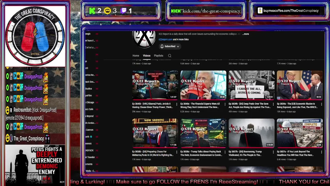Open Ep 3839a Economic Illusion video title
330x186 pixels.
click(x=297, y=105)
